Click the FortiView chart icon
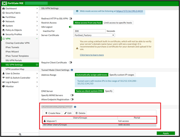 pos(3,17)
